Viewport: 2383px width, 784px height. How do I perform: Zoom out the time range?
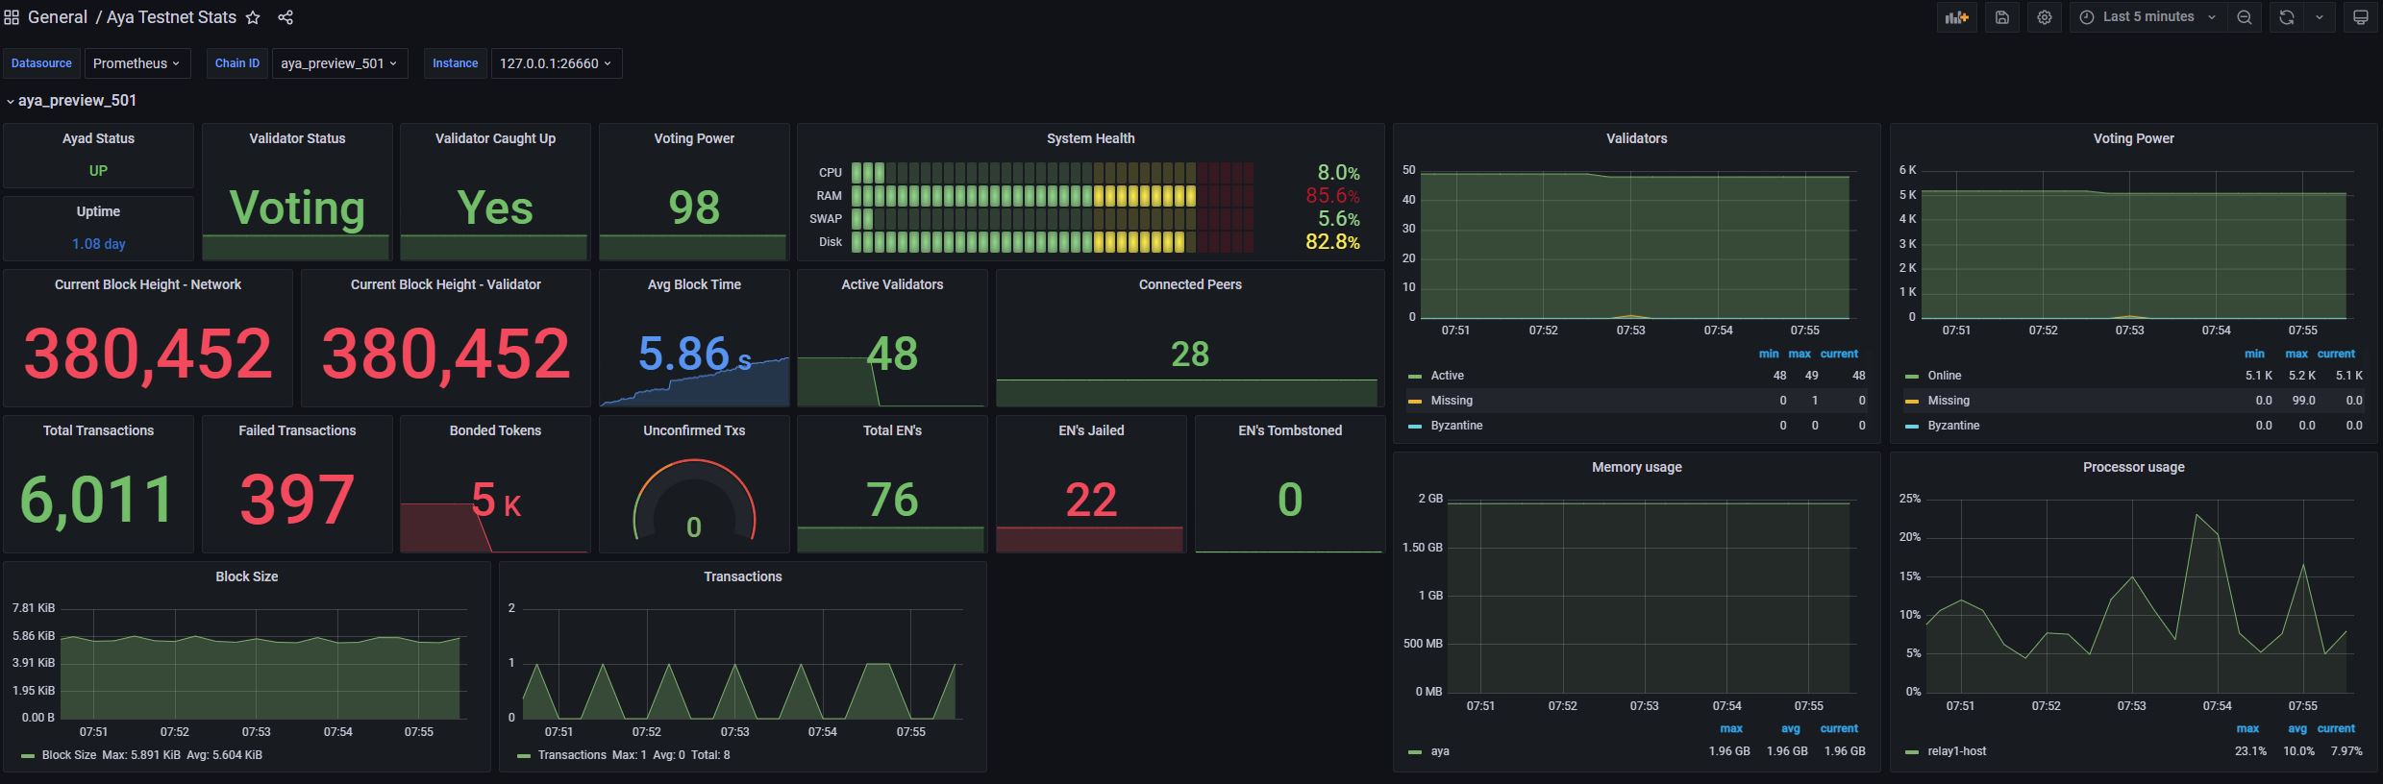pos(2245,17)
